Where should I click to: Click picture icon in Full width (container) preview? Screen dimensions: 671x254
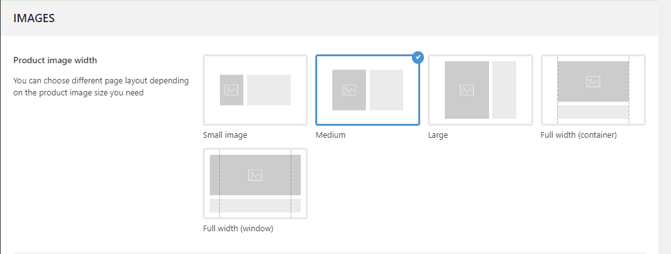pyautogui.click(x=593, y=82)
